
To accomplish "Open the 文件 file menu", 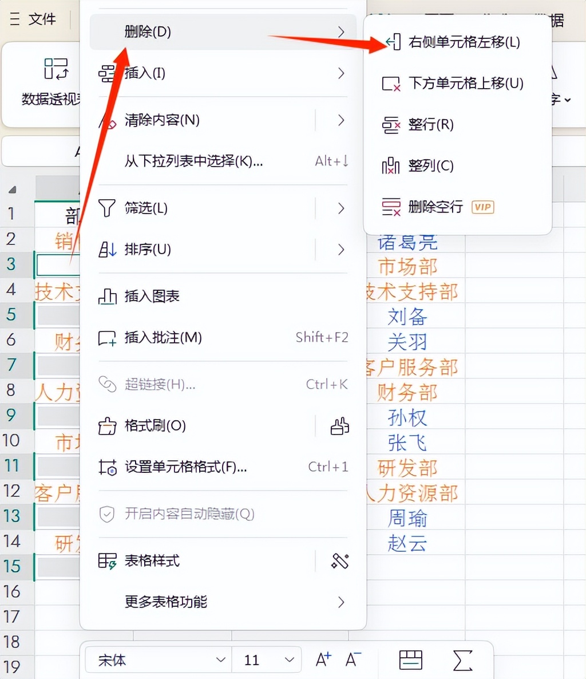I will point(42,19).
